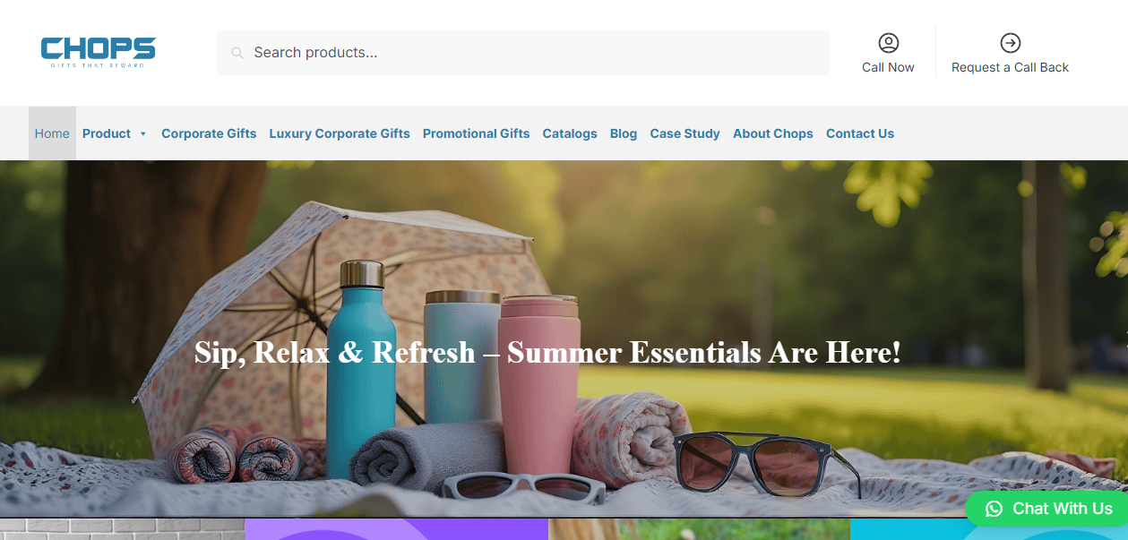Click the Summer Essentials hero banner

click(564, 339)
